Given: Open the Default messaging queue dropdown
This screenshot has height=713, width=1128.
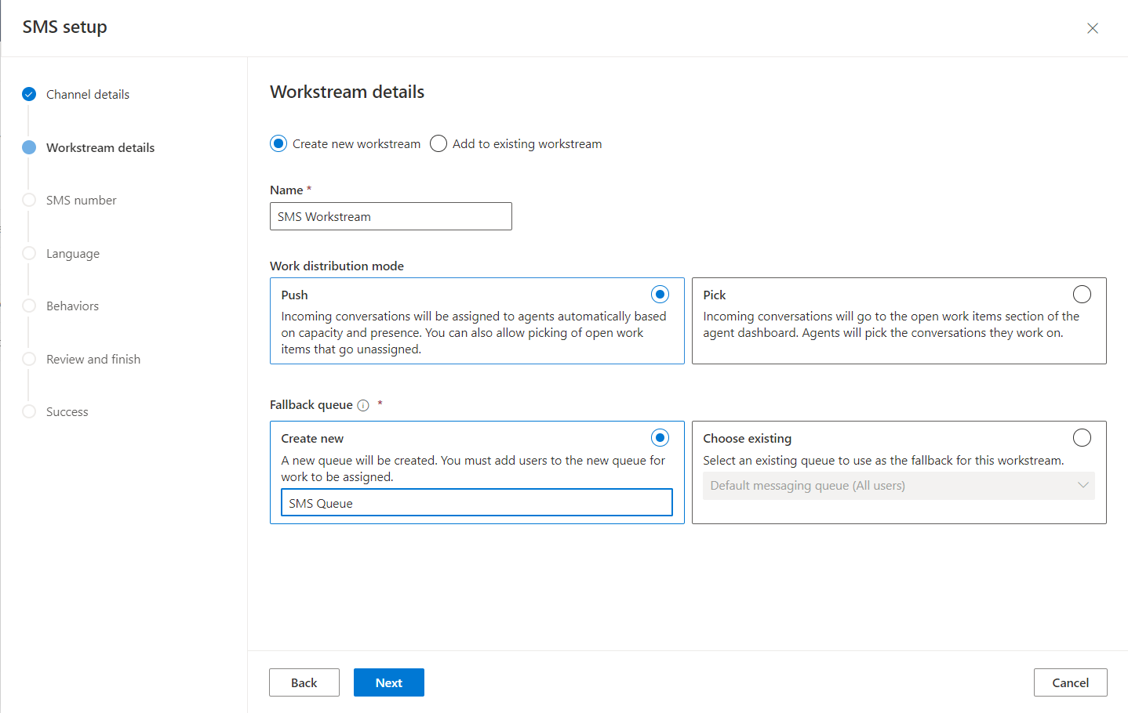Looking at the screenshot, I should (898, 486).
